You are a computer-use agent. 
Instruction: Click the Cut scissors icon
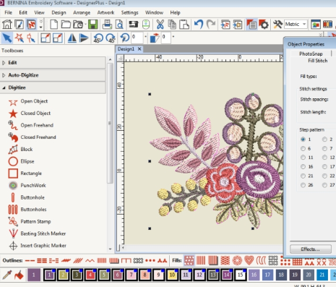[x=160, y=25]
